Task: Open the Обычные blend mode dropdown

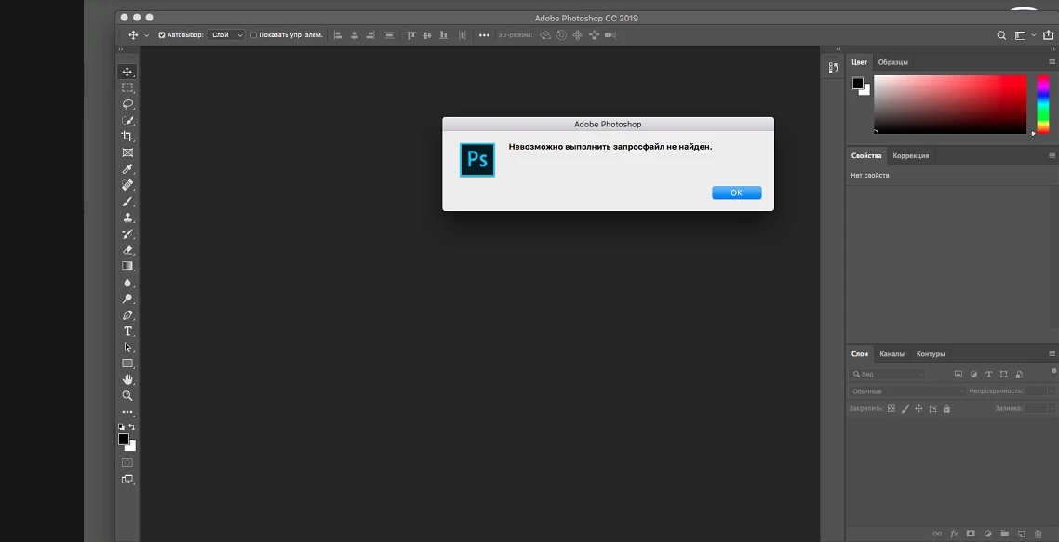Action: pos(907,391)
